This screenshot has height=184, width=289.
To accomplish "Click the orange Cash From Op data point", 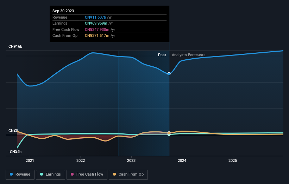I will tap(169, 133).
